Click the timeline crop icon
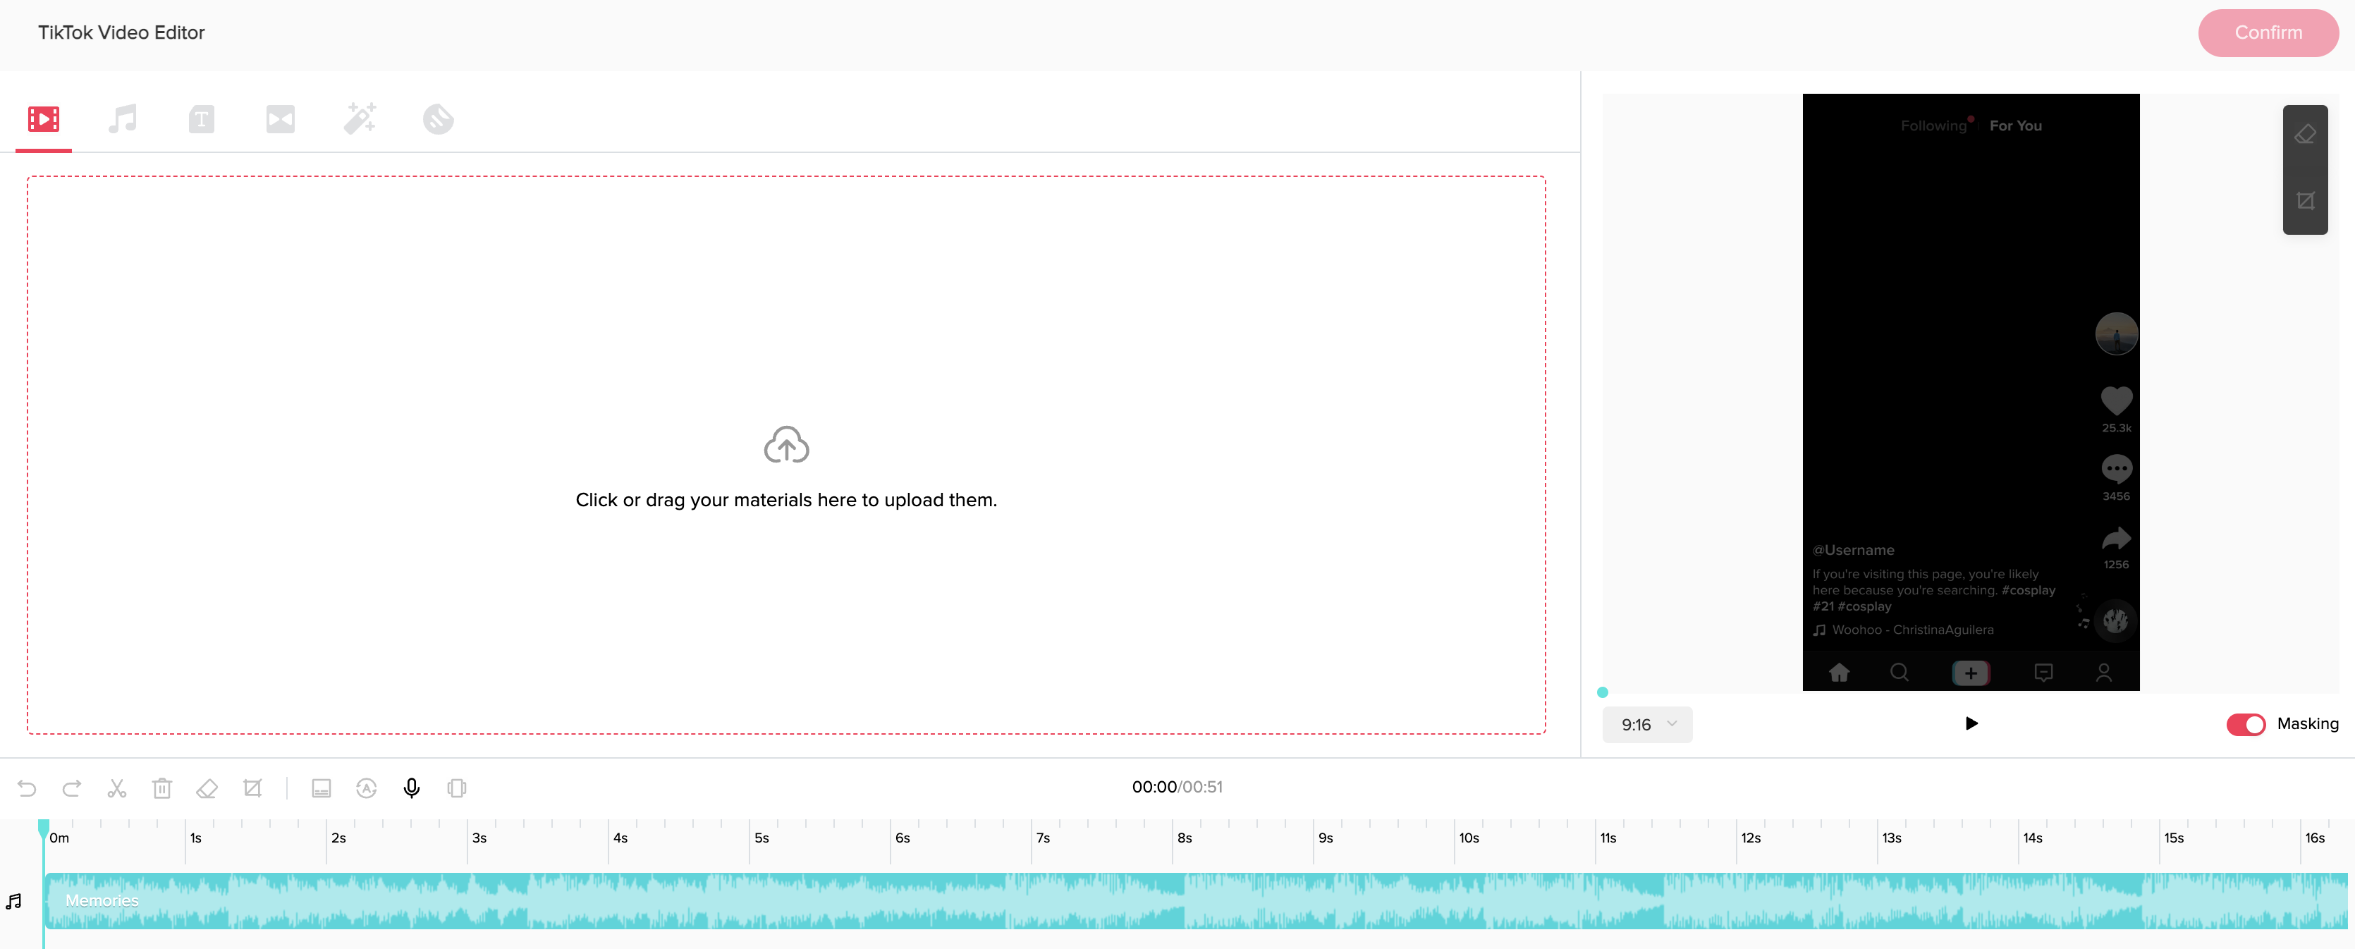The height and width of the screenshot is (949, 2355). click(x=252, y=788)
